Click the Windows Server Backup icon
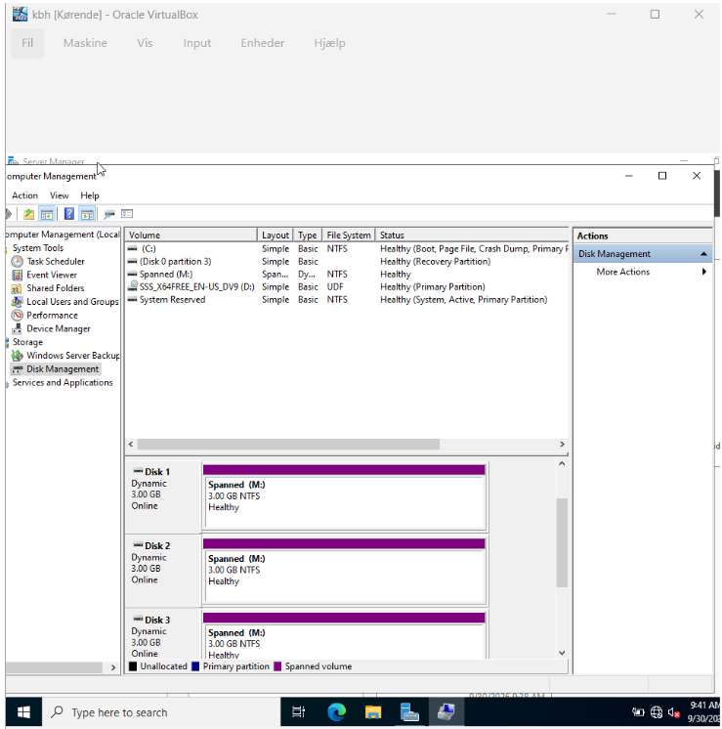 click(x=18, y=356)
